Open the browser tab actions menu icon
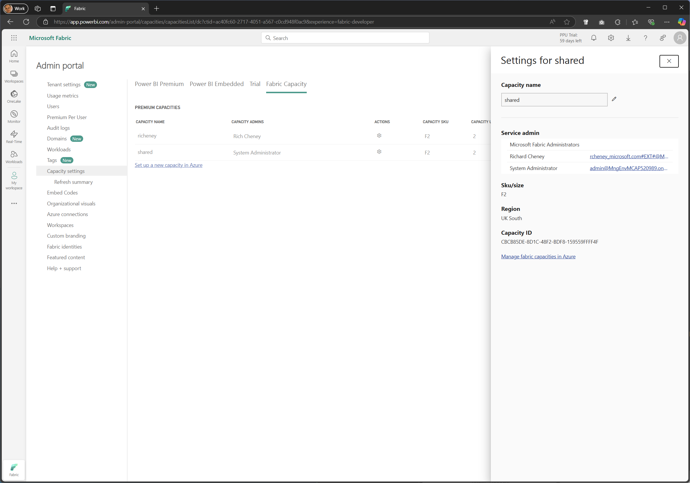 click(x=53, y=8)
